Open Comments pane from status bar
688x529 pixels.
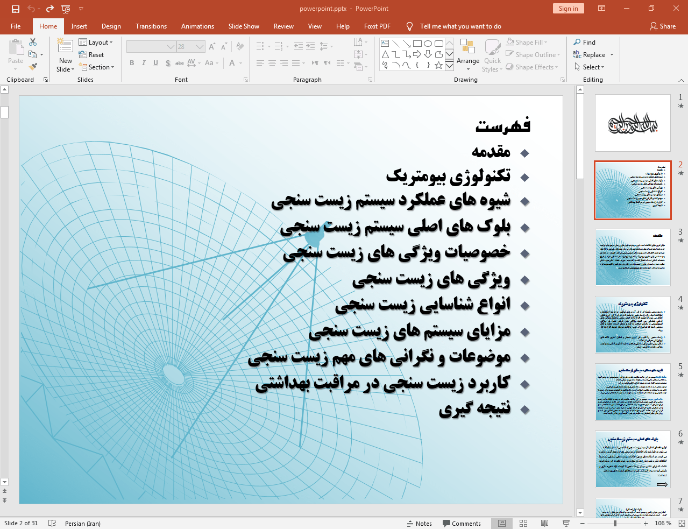(462, 523)
